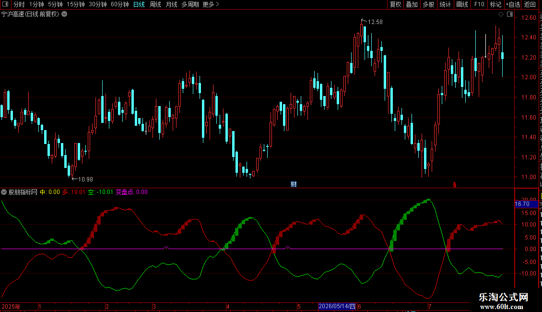Select the 5分钟 period

(x=55, y=4)
